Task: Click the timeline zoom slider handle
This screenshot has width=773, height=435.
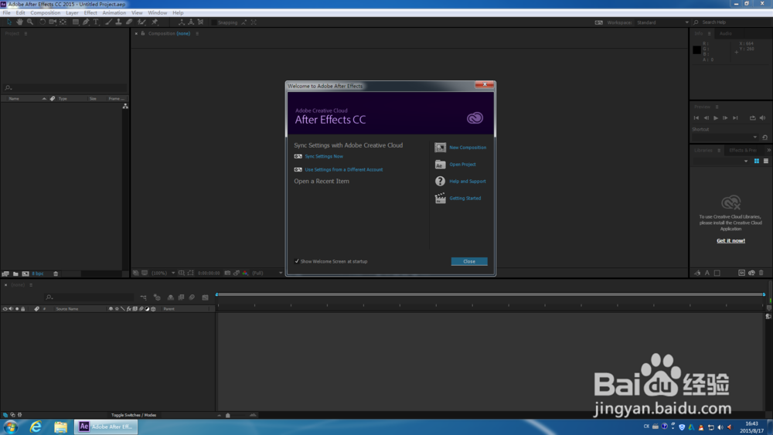Action: click(x=228, y=415)
